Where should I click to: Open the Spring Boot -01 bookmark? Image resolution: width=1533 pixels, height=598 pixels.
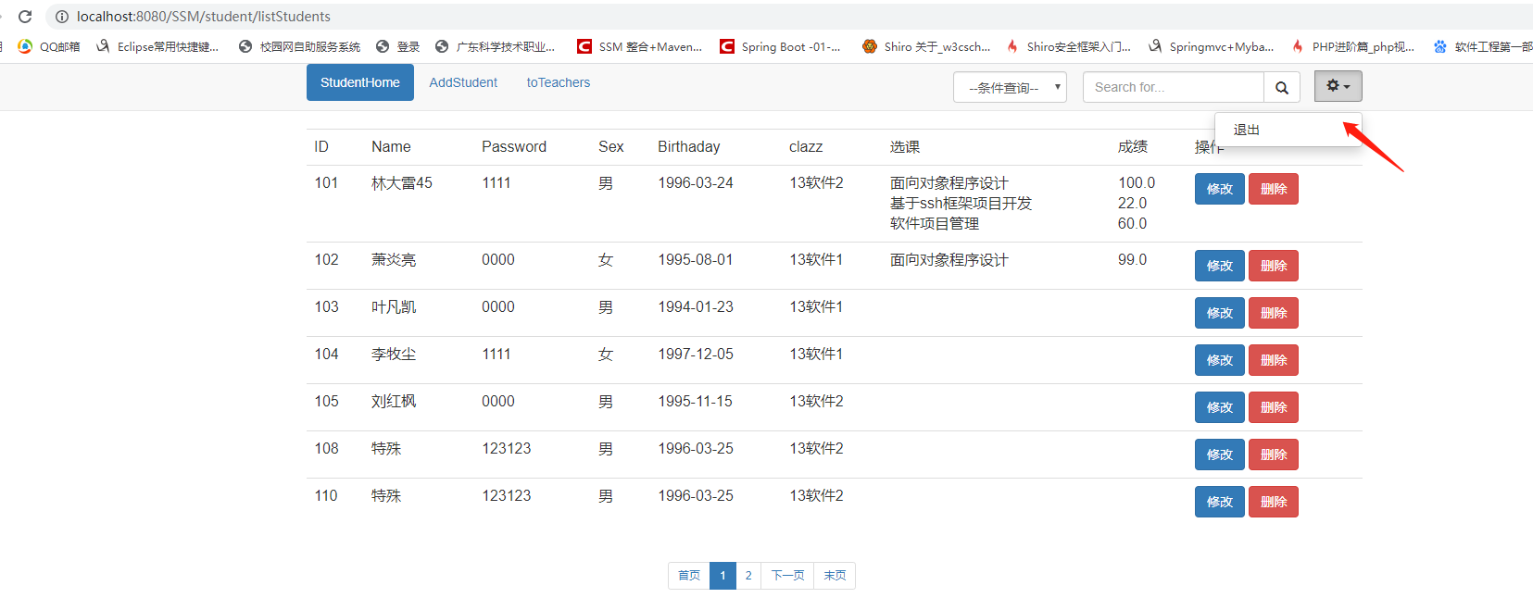click(x=781, y=46)
